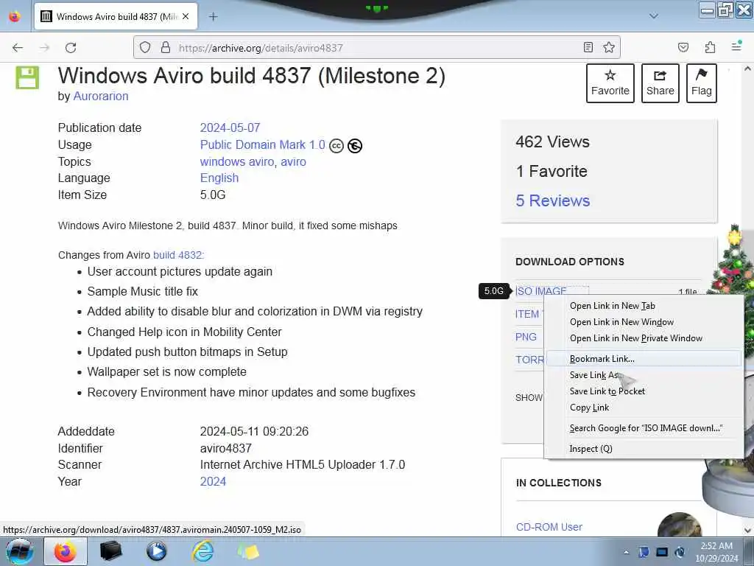Select Bookmark Link… from context menu
The height and width of the screenshot is (566, 754).
(x=644, y=359)
